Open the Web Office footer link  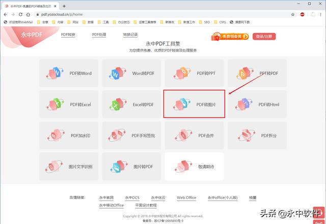(186, 198)
